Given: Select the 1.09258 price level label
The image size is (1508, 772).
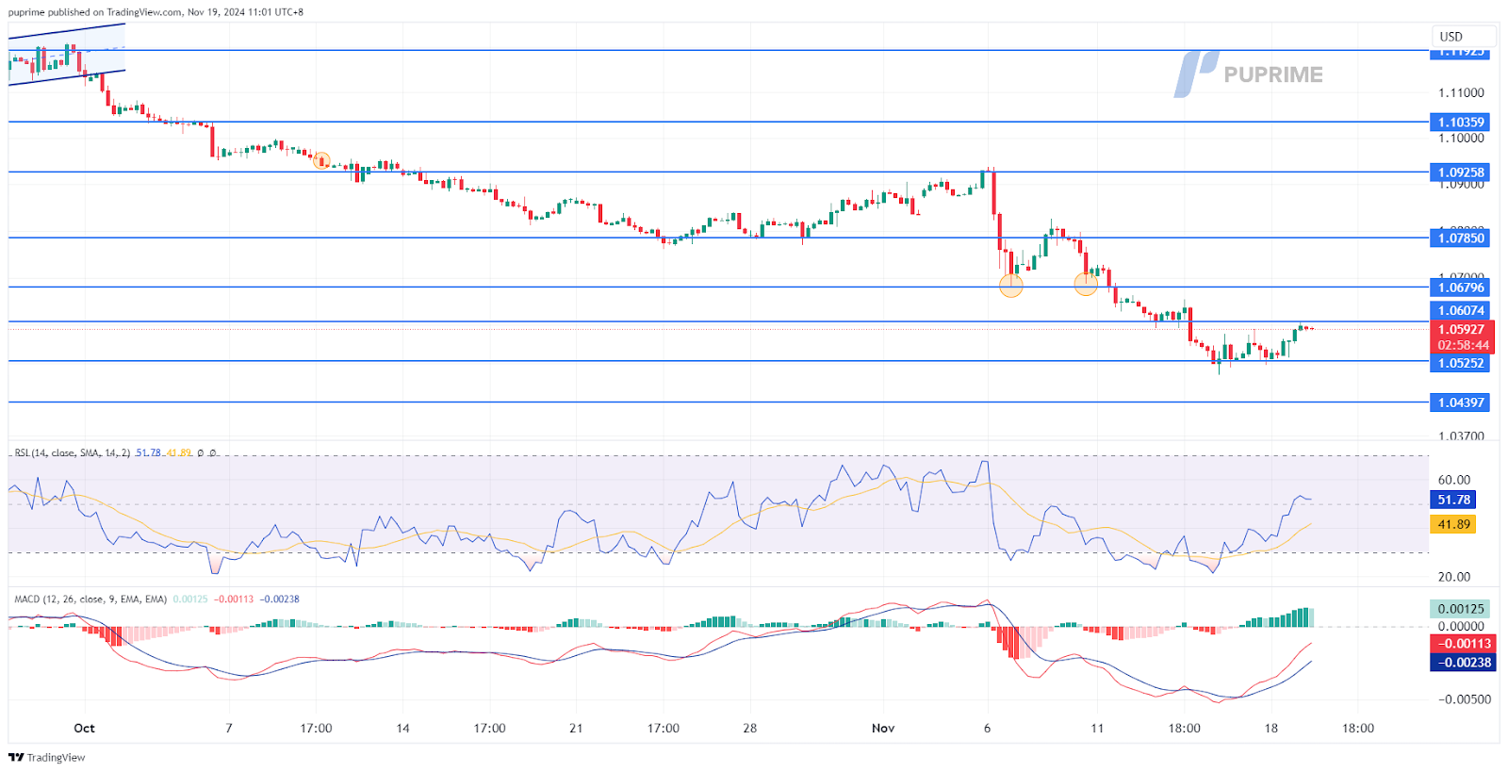Looking at the screenshot, I should (1461, 172).
